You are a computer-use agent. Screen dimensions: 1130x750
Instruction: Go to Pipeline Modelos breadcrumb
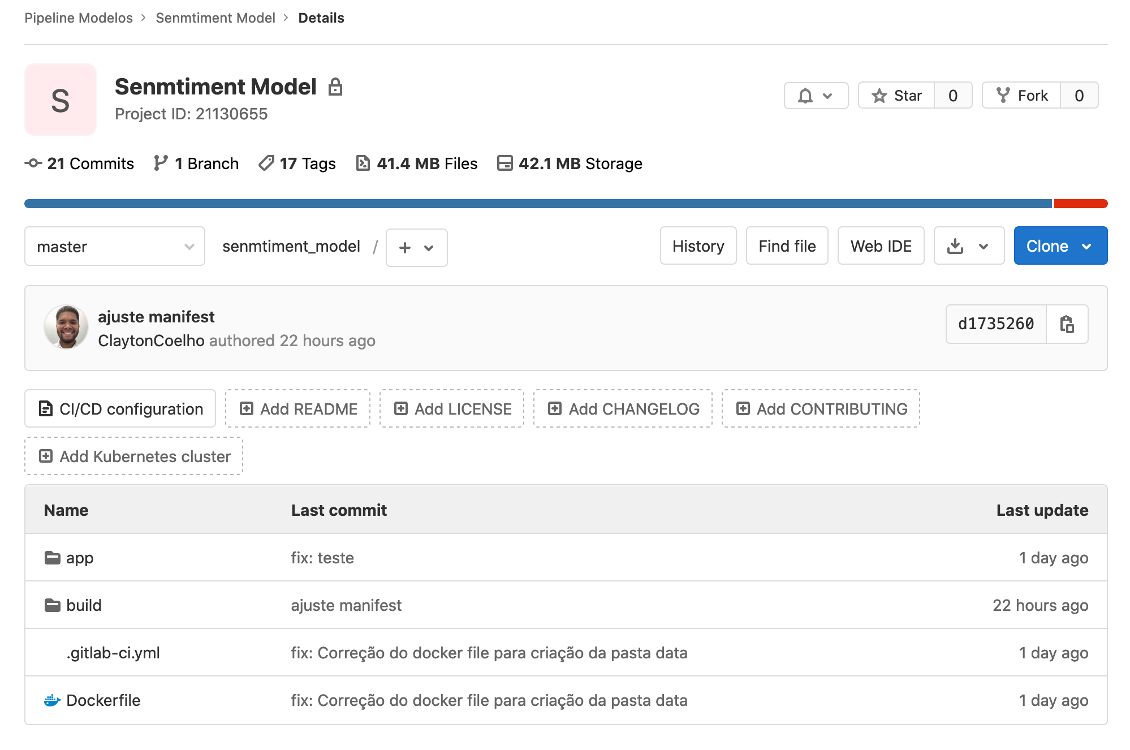coord(79,18)
